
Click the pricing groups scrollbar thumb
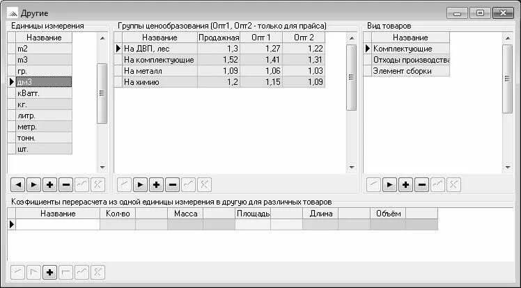352,78
